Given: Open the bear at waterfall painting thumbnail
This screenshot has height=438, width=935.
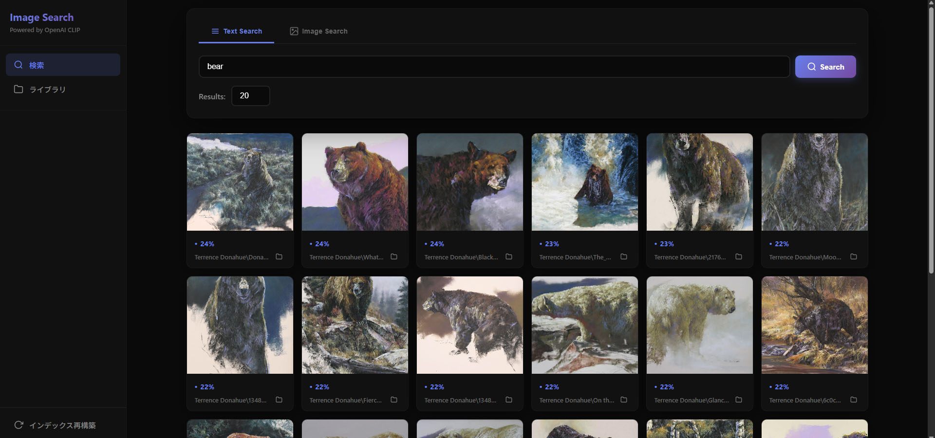Looking at the screenshot, I should pyautogui.click(x=585, y=182).
